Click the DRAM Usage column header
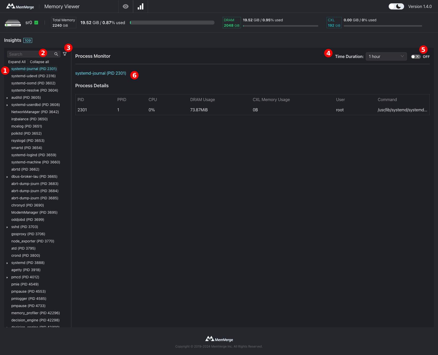This screenshot has width=438, height=355. 202,100
